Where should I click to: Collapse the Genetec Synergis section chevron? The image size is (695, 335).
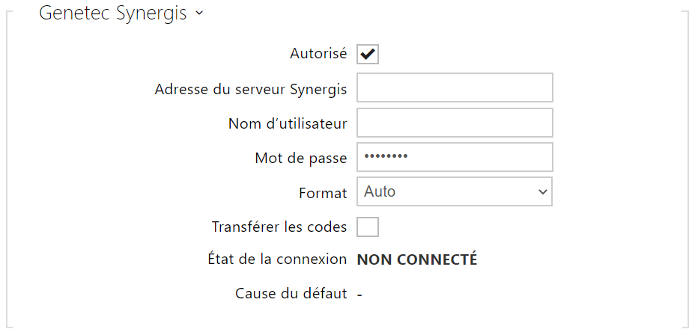click(198, 14)
